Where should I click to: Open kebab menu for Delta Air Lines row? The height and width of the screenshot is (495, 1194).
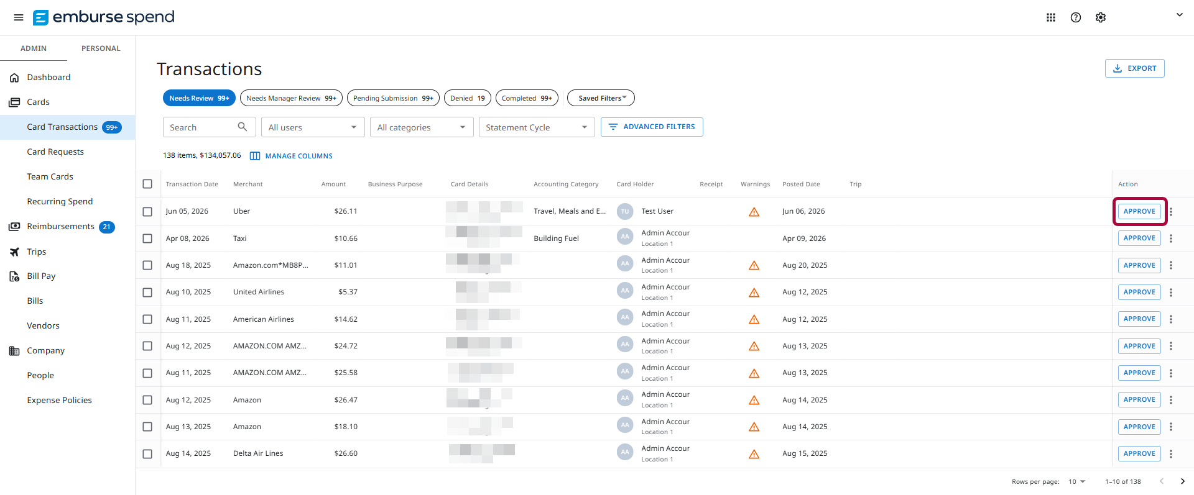tap(1171, 454)
